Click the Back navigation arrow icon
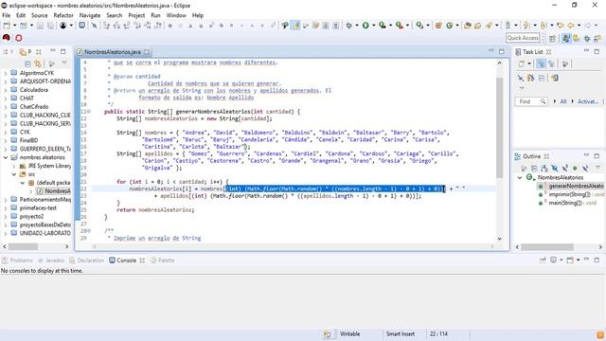This screenshot has height=341, width=606. [570, 26]
